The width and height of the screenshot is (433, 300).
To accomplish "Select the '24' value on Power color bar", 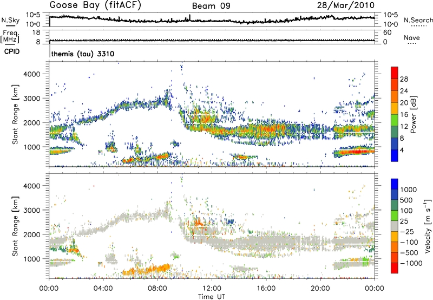I will pos(404,91).
